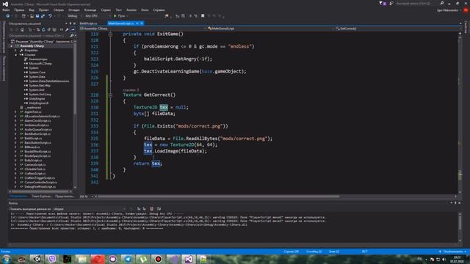Image resolution: width=470 pixels, height=264 pixels.
Task: Open the Debug configuration dropdown
Action: [x=74, y=16]
